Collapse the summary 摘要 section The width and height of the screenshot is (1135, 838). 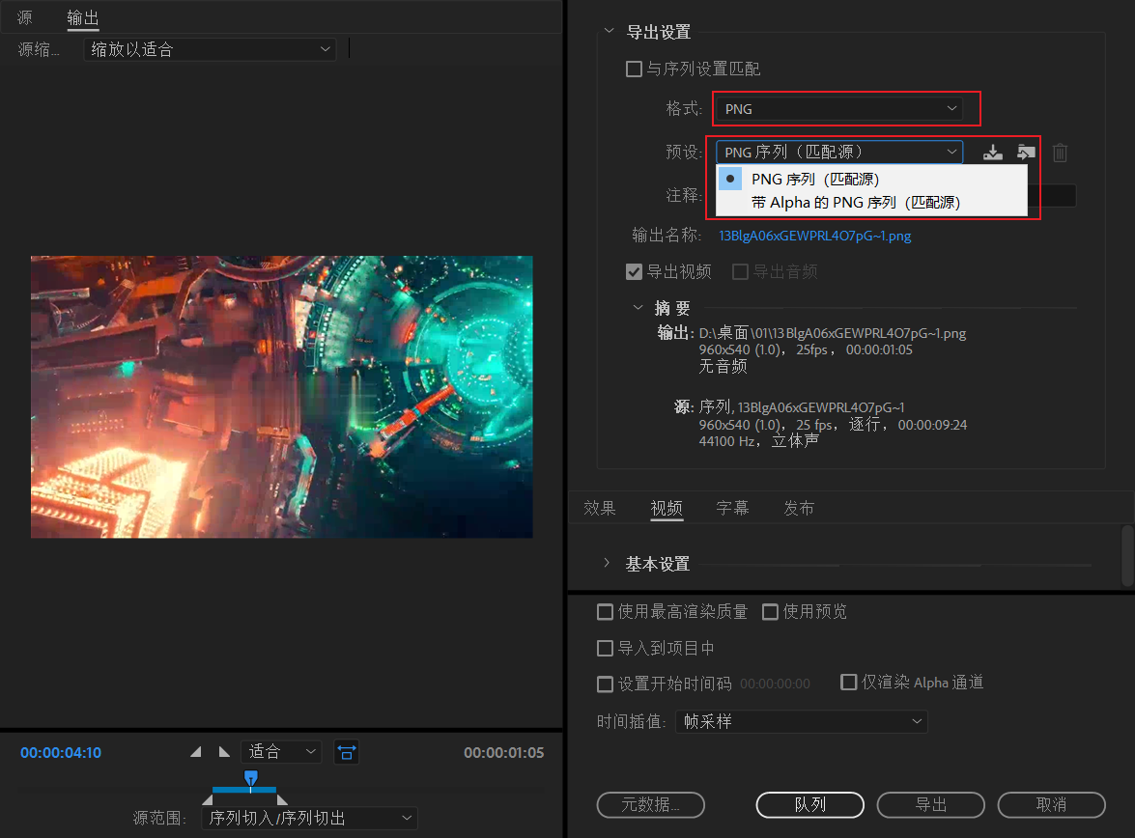click(638, 308)
